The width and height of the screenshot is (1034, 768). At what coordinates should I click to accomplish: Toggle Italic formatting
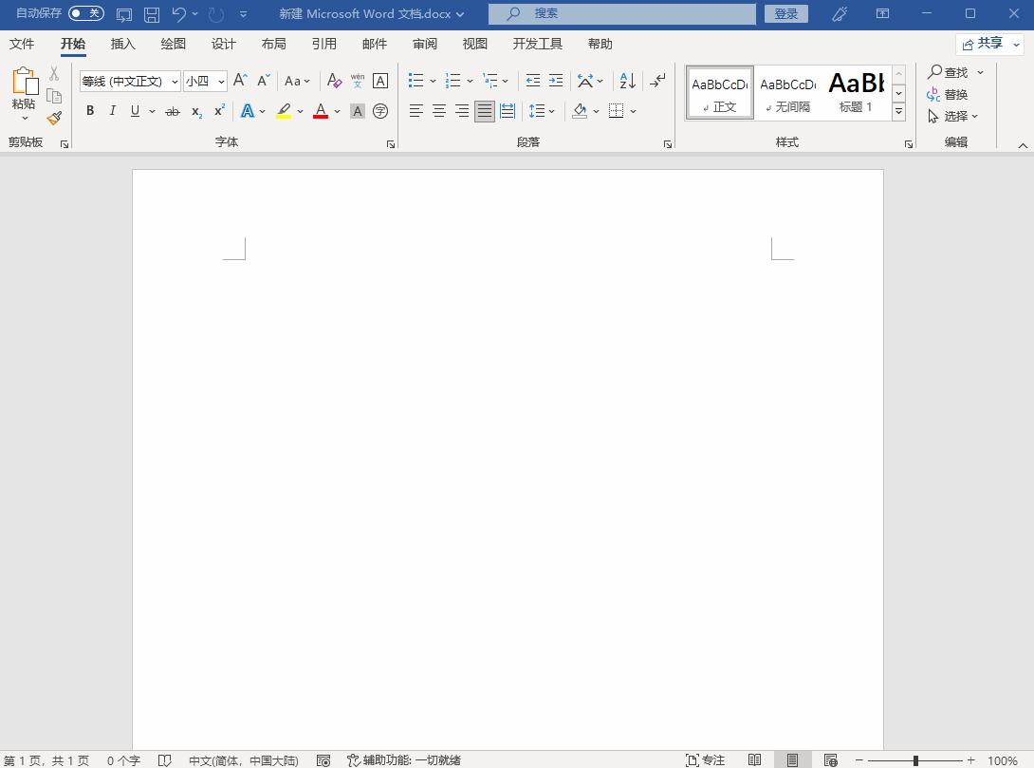[113, 111]
